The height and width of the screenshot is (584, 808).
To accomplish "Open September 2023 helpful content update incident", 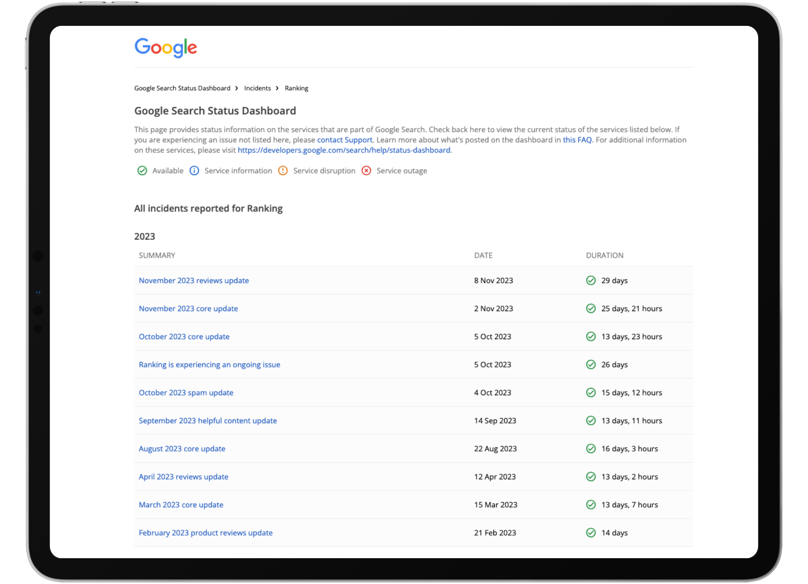I will (208, 421).
